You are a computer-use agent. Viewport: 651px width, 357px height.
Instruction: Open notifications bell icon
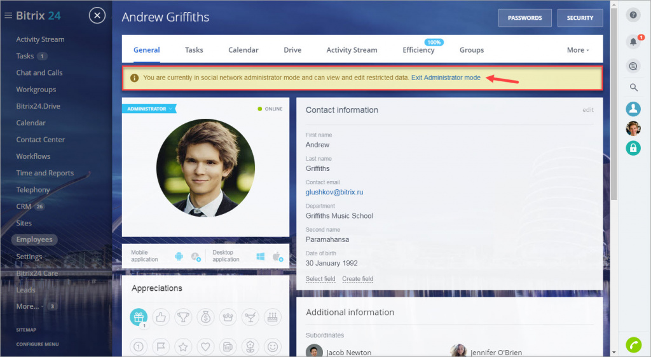[633, 41]
